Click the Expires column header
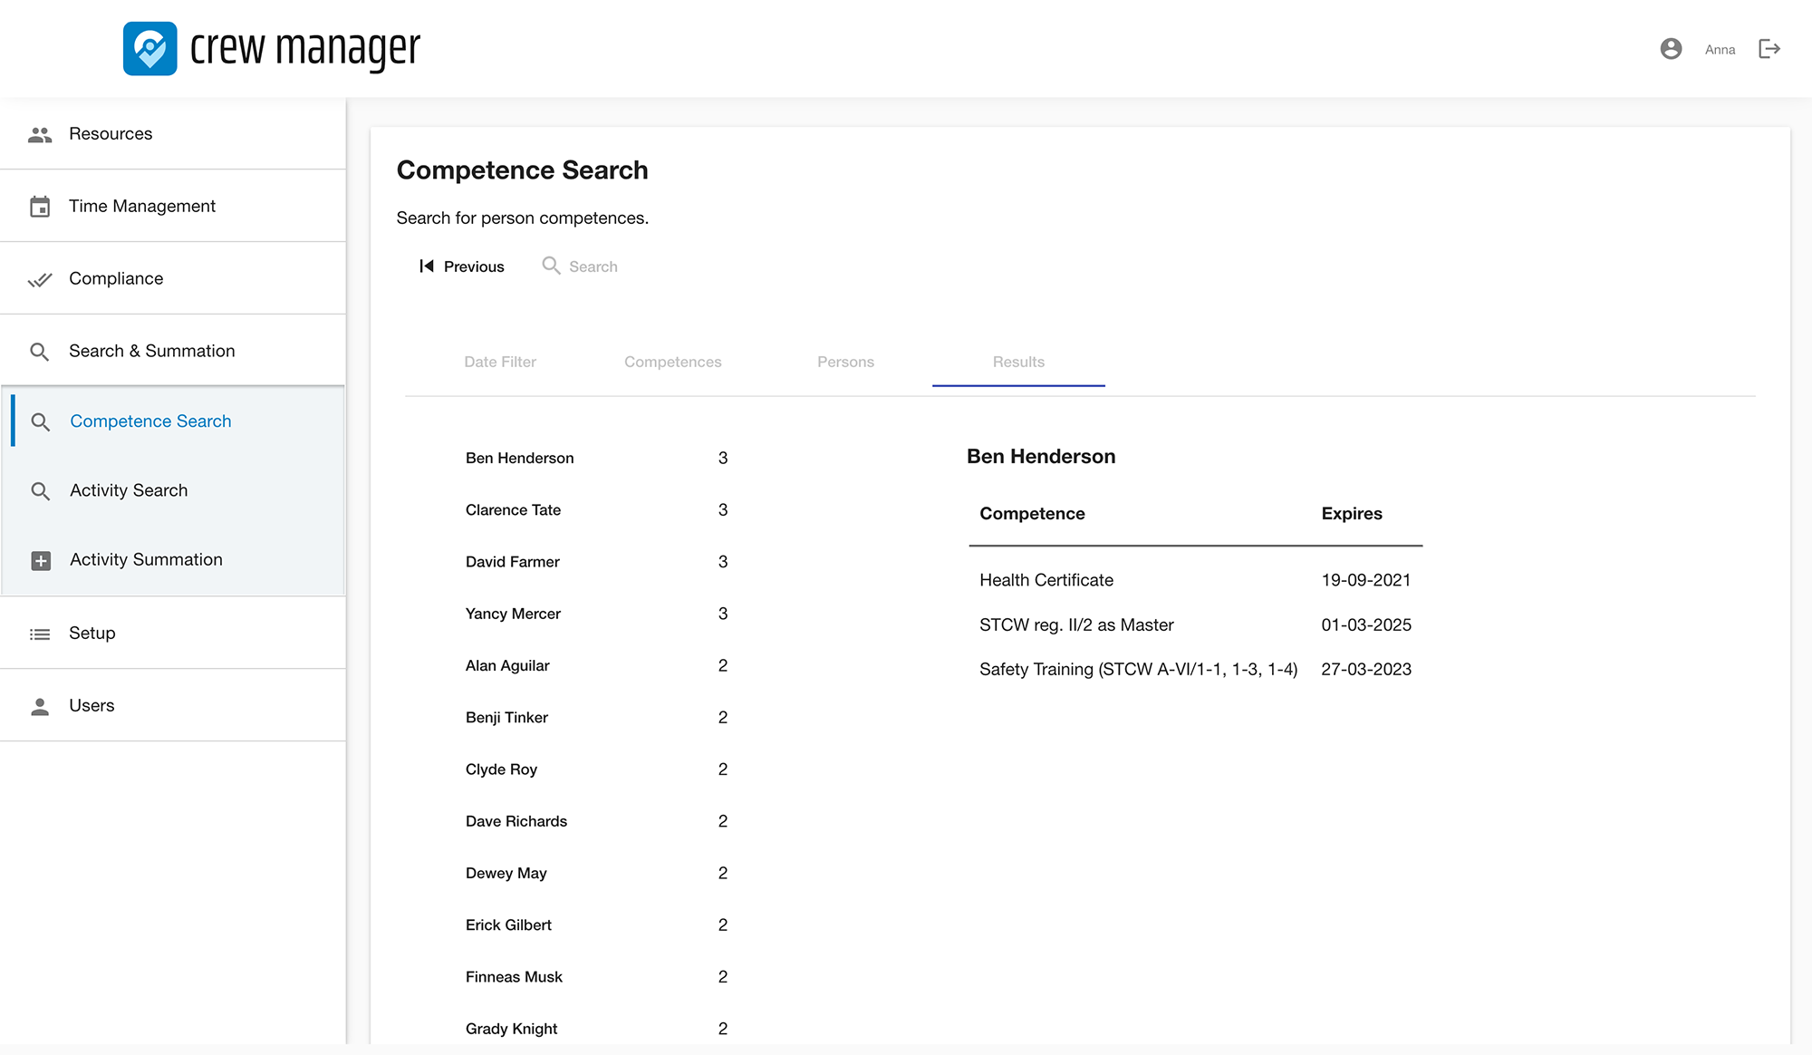Viewport: 1812px width, 1055px height. 1351,514
